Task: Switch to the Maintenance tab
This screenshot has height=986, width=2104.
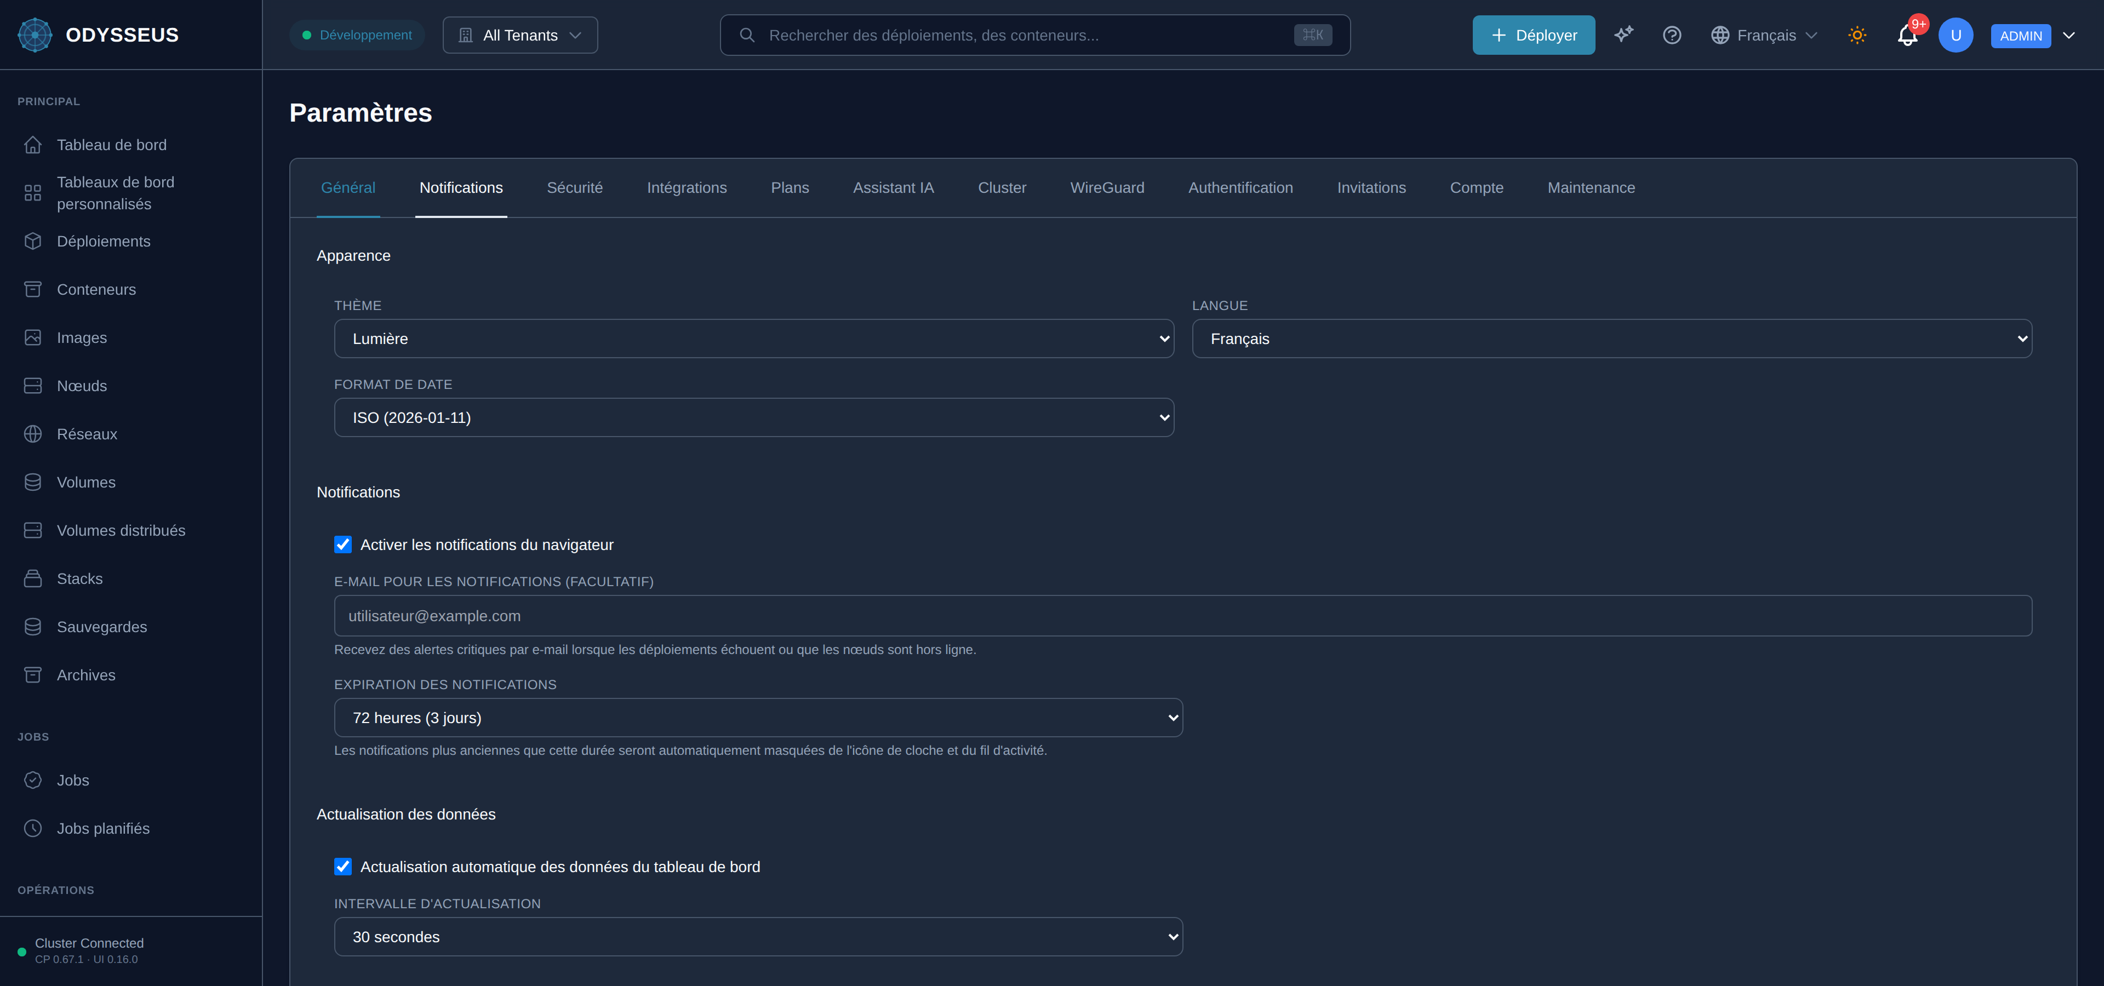Action: point(1591,188)
